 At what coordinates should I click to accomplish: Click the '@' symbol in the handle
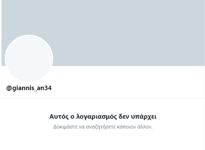[9, 88]
